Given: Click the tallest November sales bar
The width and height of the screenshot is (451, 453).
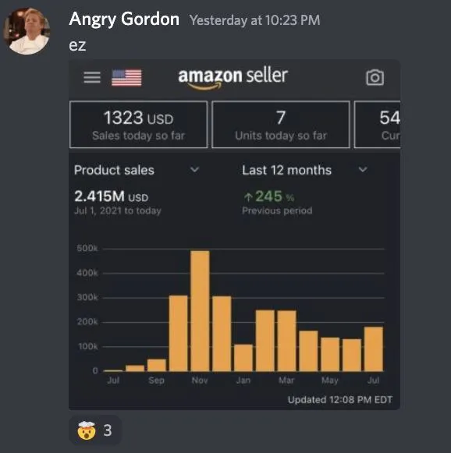Looking at the screenshot, I should pos(200,311).
